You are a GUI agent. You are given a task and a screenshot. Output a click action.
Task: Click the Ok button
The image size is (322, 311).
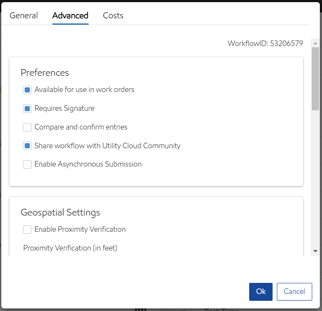click(x=261, y=292)
